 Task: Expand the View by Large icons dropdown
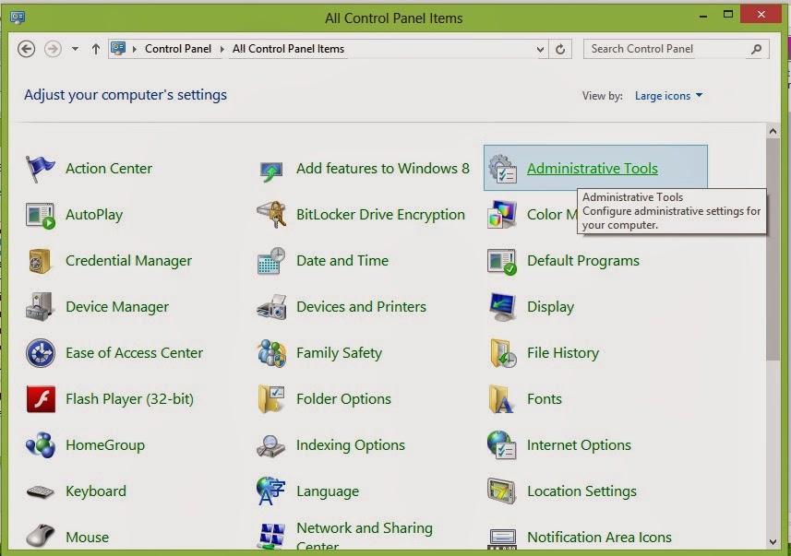(668, 96)
